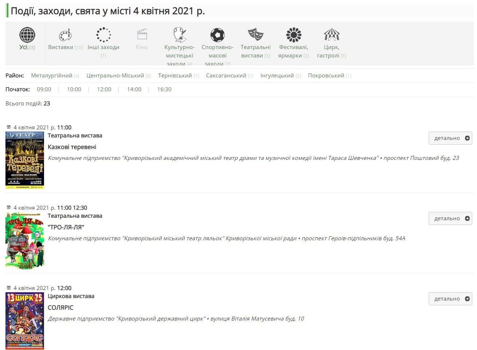
Task: Click the "ТРО-ЛЯ-ЛЯ" event title
Action: point(66,227)
